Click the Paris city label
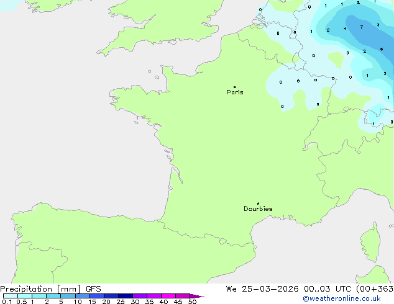Viewport: 394px width, 304px height. point(235,92)
